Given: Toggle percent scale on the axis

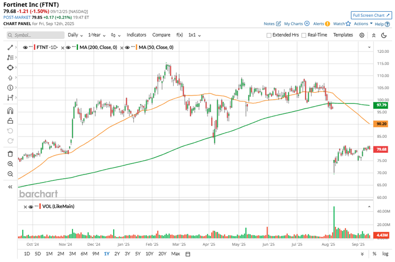Looking at the screenshot, I should [374, 254].
